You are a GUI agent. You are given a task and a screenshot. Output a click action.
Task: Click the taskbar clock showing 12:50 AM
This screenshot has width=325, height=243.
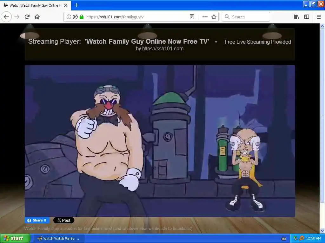pos(313,239)
